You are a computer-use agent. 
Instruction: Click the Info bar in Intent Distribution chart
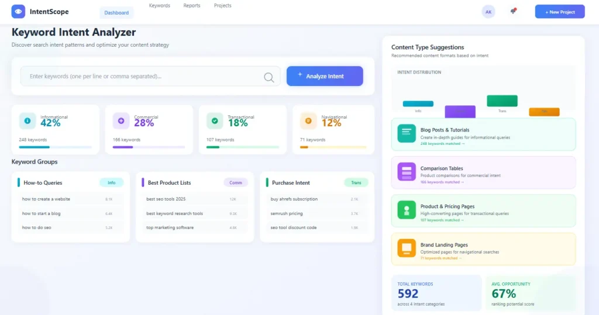click(418, 103)
